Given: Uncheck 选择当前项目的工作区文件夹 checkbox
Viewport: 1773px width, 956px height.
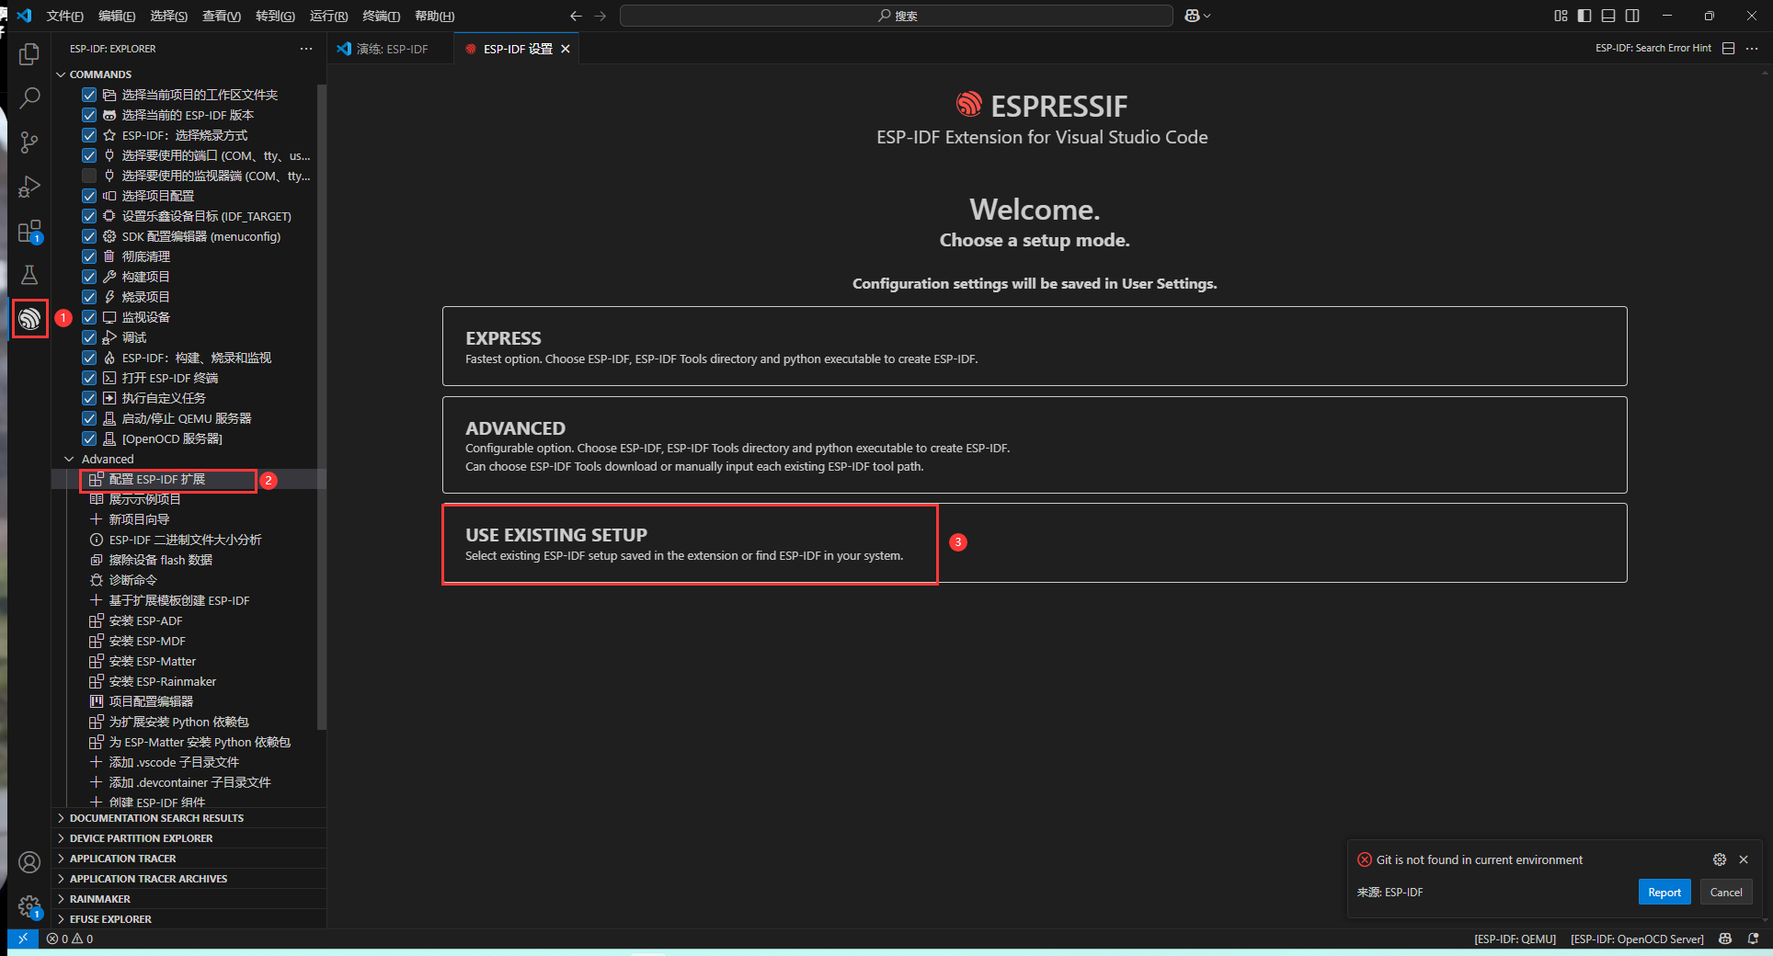Looking at the screenshot, I should click(x=89, y=95).
